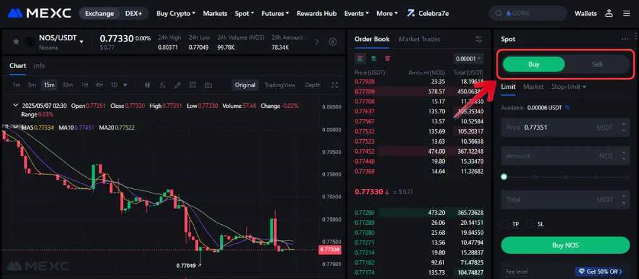Open more time intervals dropdown arrow
The image size is (639, 279).
point(125,85)
